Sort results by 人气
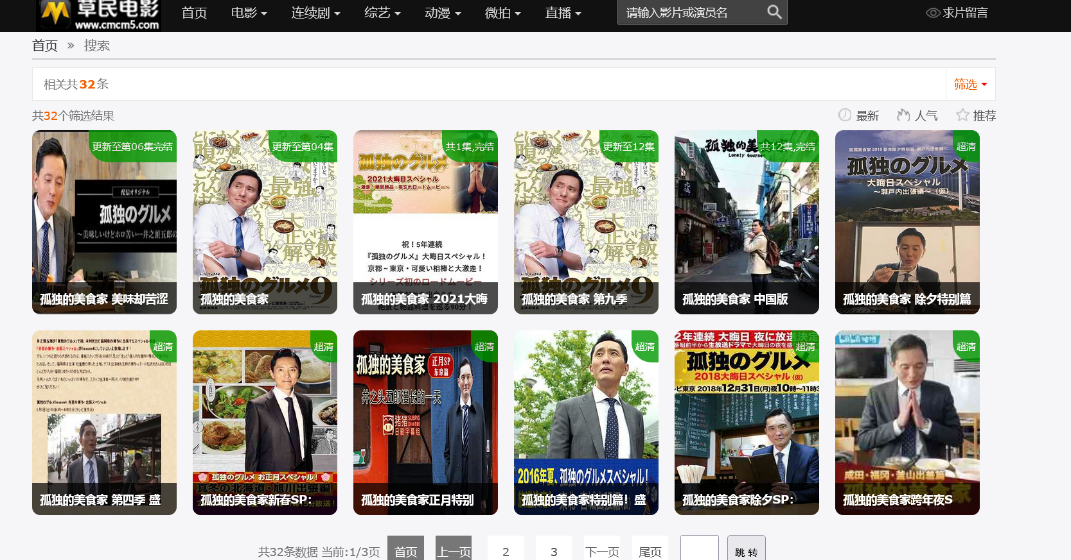1071x560 pixels. (x=926, y=115)
